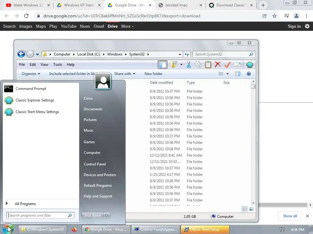Click the Change your view icon

pos(221,74)
